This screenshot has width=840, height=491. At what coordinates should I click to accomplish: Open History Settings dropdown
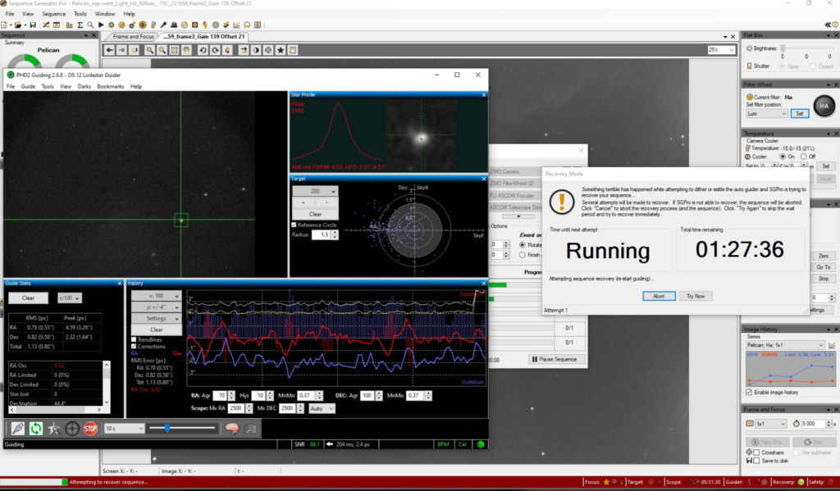tap(157, 319)
